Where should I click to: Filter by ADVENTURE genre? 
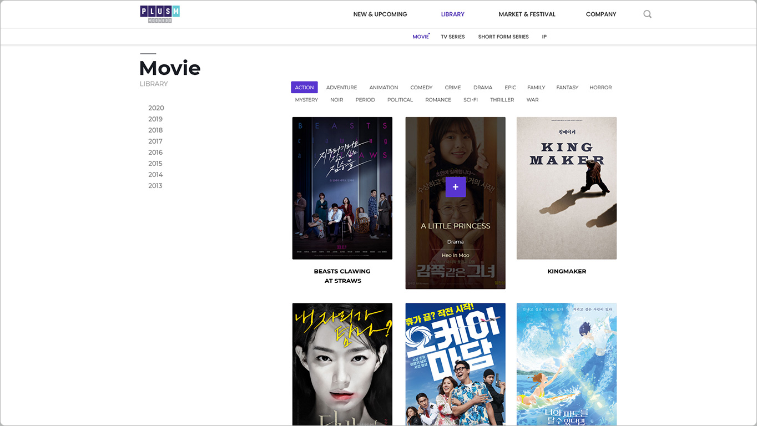click(341, 88)
